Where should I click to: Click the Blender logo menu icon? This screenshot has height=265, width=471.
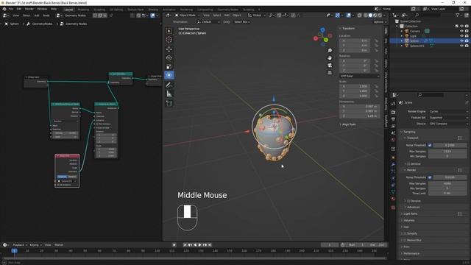(4, 9)
